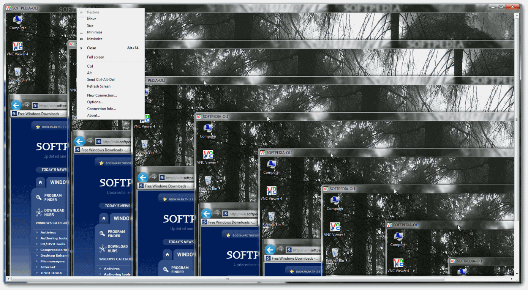
Task: Open the IPOD TOOLS category
Action: [51, 273]
